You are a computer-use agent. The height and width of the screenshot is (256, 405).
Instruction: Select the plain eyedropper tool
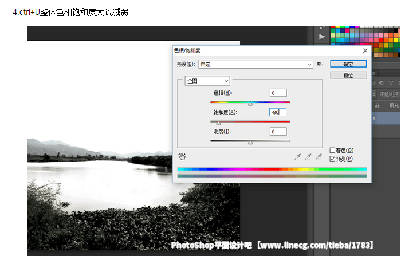tap(298, 156)
